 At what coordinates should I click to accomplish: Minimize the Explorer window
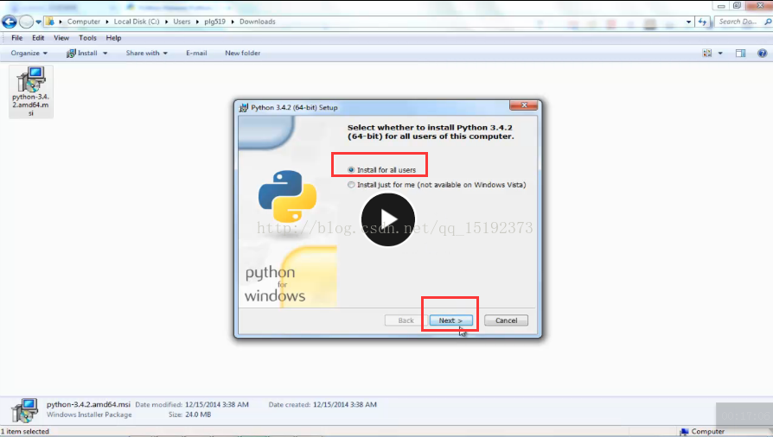tap(721, 6)
